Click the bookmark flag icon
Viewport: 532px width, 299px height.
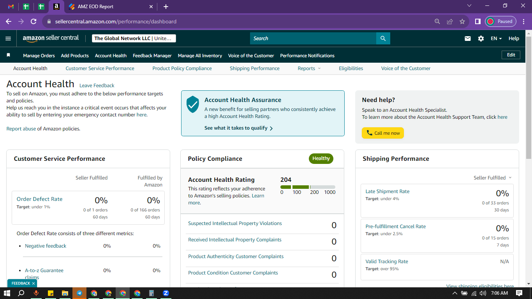pyautogui.click(x=8, y=55)
